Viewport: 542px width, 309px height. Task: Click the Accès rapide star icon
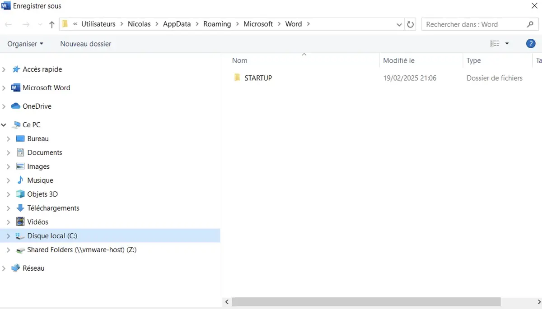[15, 69]
